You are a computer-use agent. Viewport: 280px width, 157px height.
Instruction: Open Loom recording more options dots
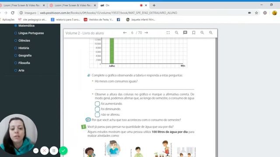tap(36, 151)
